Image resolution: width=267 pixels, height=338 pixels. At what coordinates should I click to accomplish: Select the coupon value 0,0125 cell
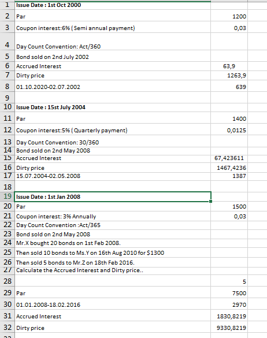tap(229, 129)
